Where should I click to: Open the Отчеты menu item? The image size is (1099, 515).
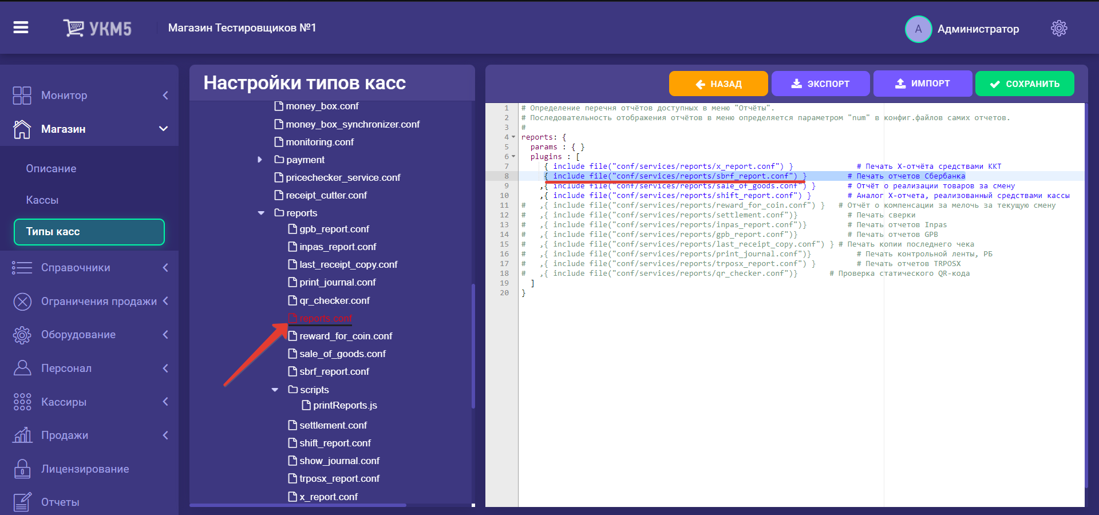click(x=60, y=502)
